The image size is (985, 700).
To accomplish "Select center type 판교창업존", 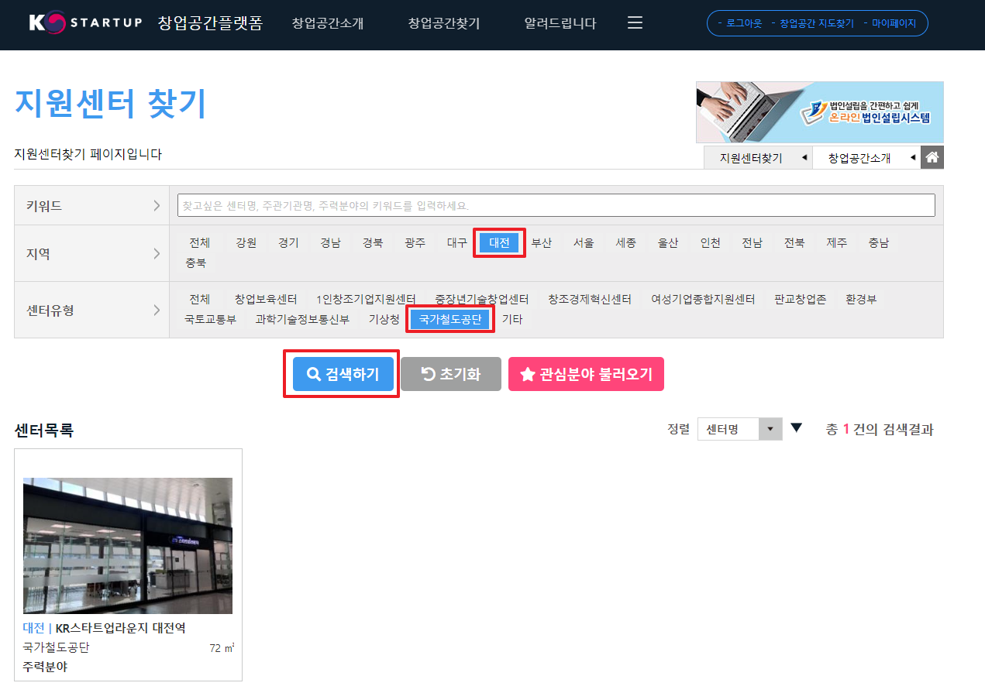I will pyautogui.click(x=801, y=299).
